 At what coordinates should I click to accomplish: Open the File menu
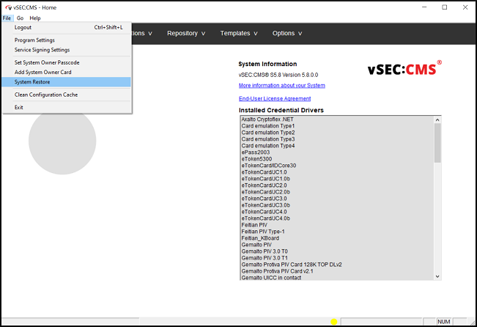point(7,18)
